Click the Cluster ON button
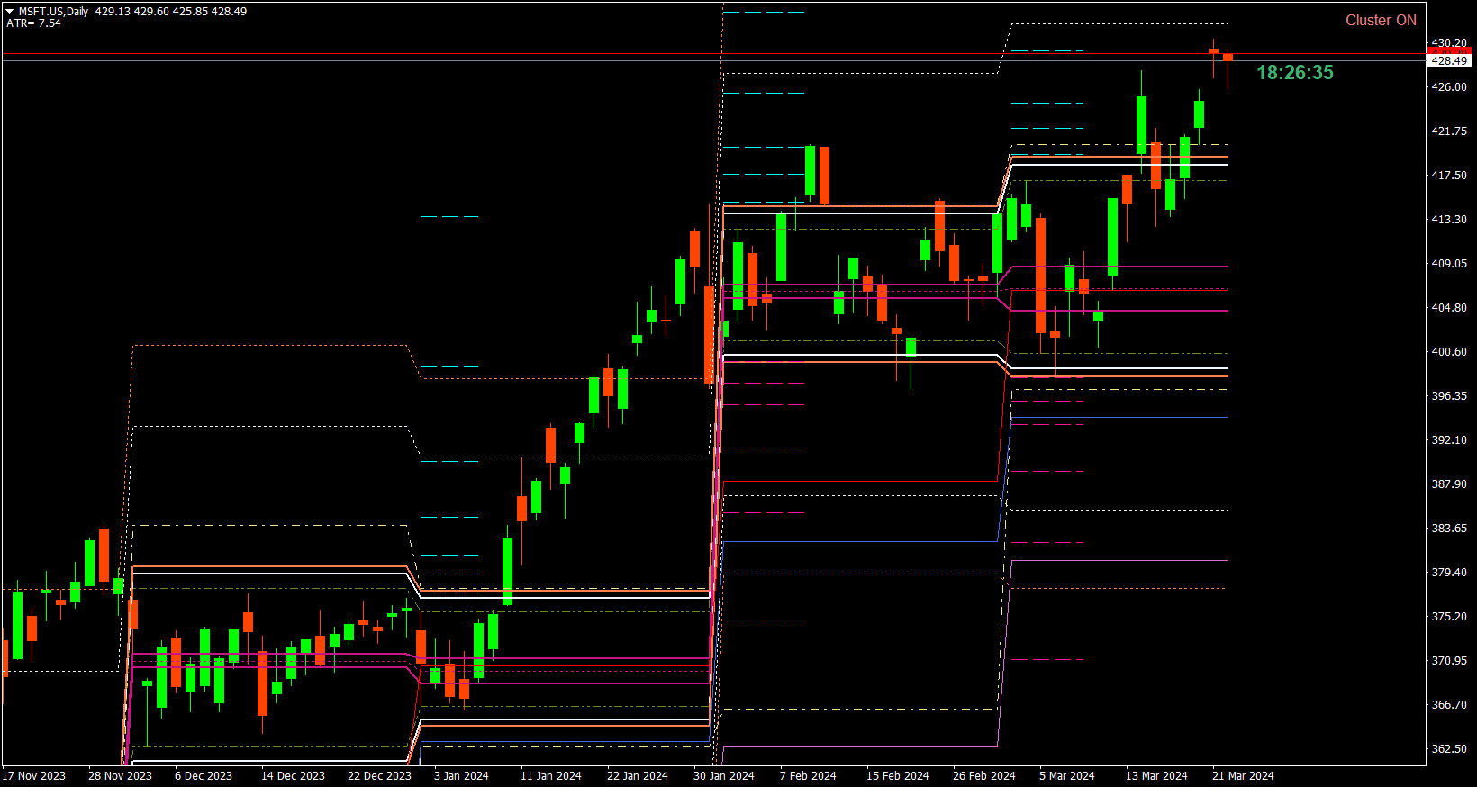This screenshot has height=787, width=1477. point(1381,20)
